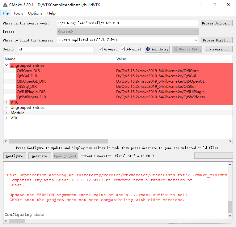This screenshot has height=227, width=236.
Task: Click the Configure button
Action: [x=15, y=156]
